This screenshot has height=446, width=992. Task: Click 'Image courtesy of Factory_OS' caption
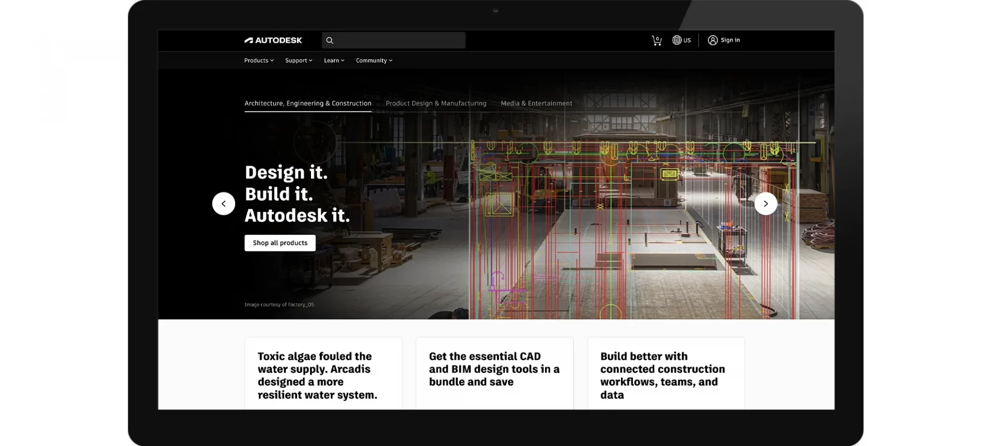(x=279, y=305)
